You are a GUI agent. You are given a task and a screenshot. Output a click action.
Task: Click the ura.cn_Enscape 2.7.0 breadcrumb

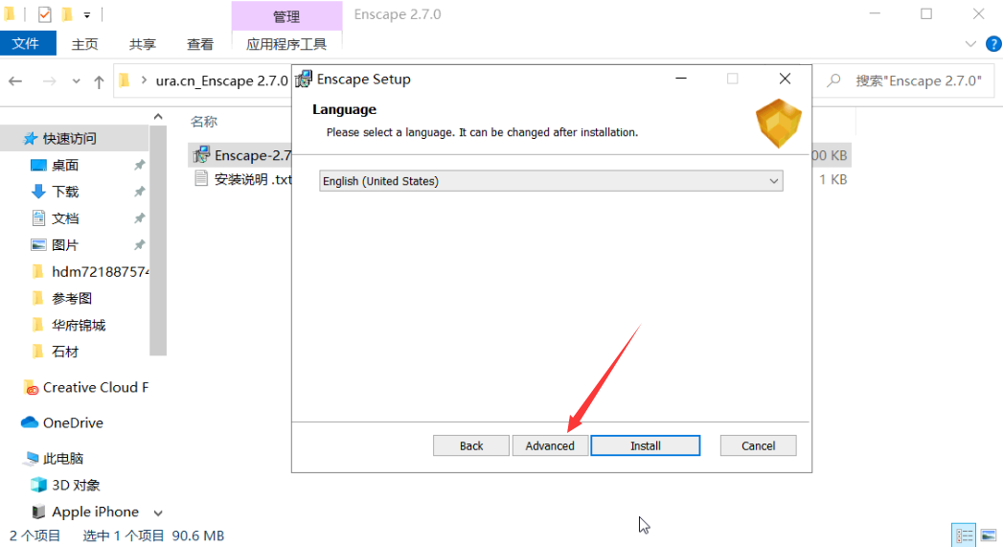coord(221,80)
